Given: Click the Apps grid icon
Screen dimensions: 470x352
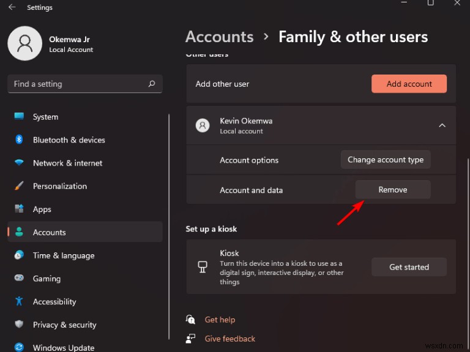Looking at the screenshot, I should [19, 208].
